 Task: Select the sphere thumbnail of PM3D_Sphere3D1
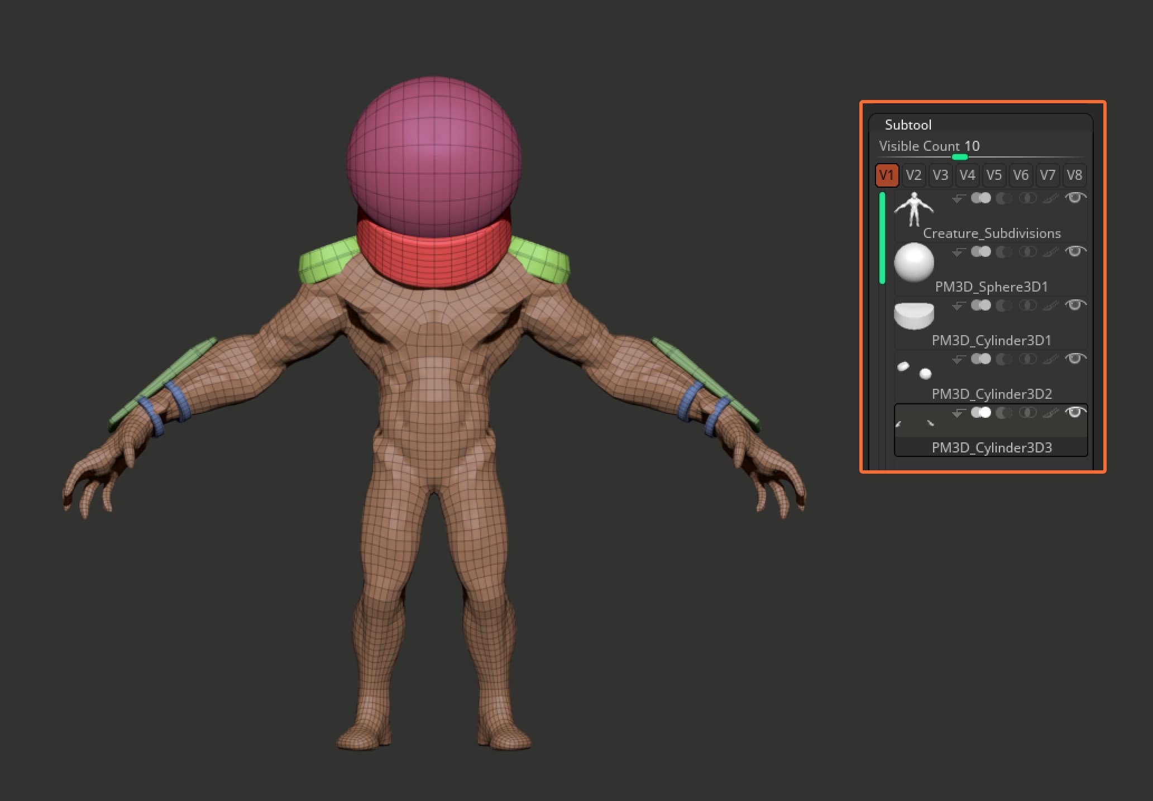(x=914, y=262)
